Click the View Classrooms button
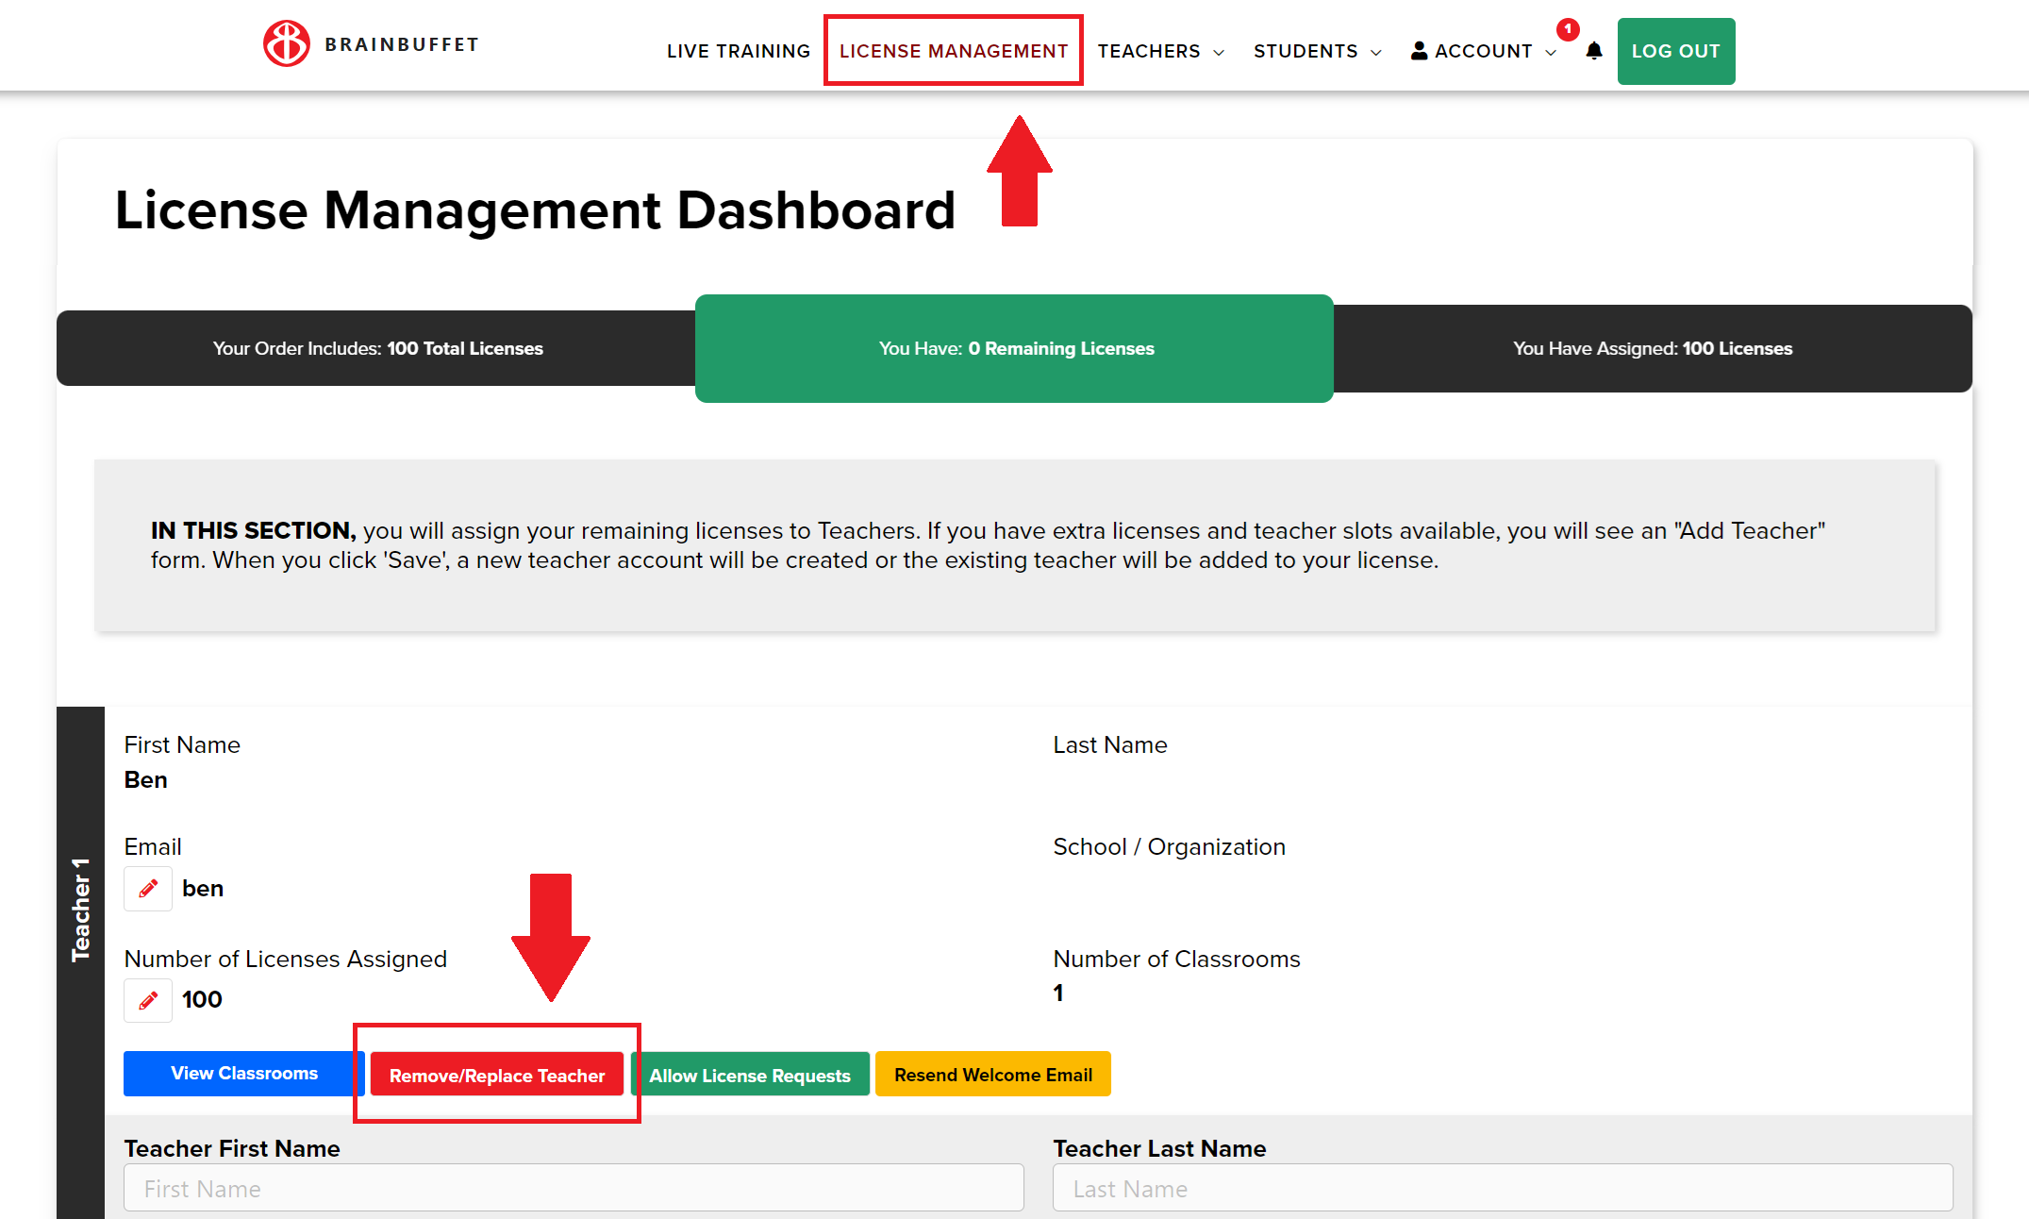The width and height of the screenshot is (2029, 1219). (x=243, y=1074)
